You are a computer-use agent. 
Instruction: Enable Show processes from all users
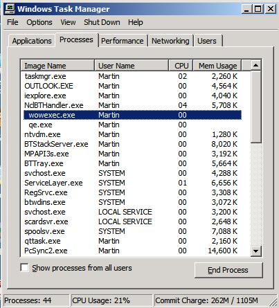point(24,268)
